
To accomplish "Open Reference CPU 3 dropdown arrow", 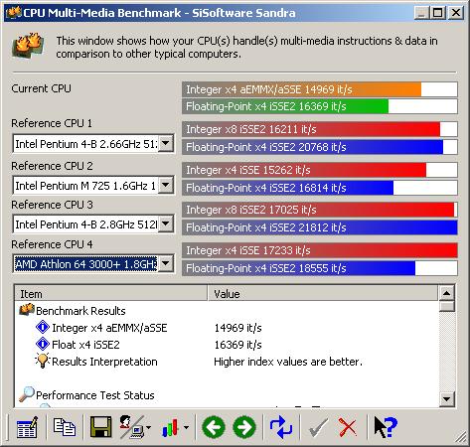I will click(x=166, y=223).
